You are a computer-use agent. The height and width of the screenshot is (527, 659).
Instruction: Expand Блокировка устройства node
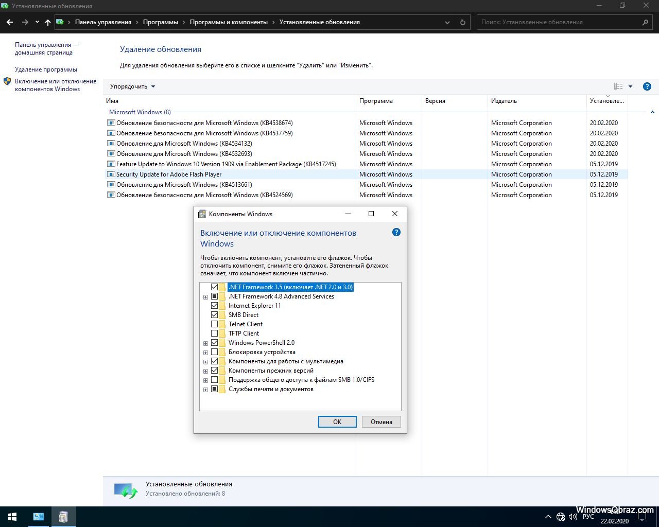205,353
